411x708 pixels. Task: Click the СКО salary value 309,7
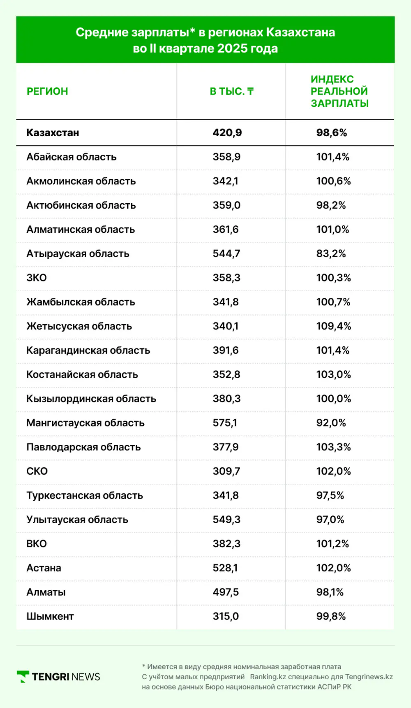tap(226, 471)
